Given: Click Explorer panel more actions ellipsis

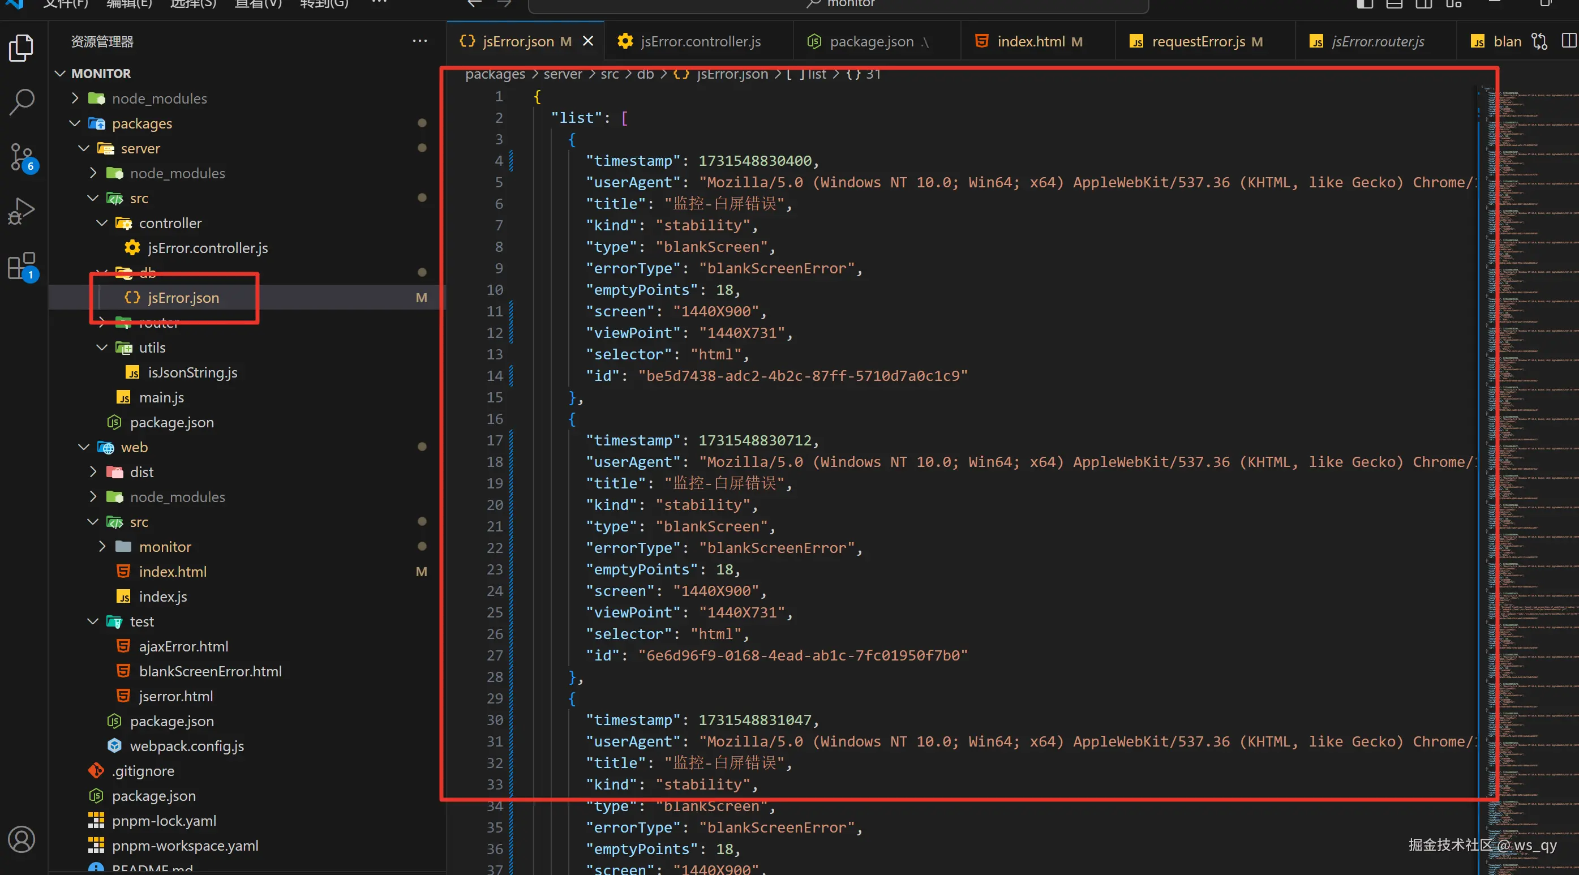Looking at the screenshot, I should [420, 41].
